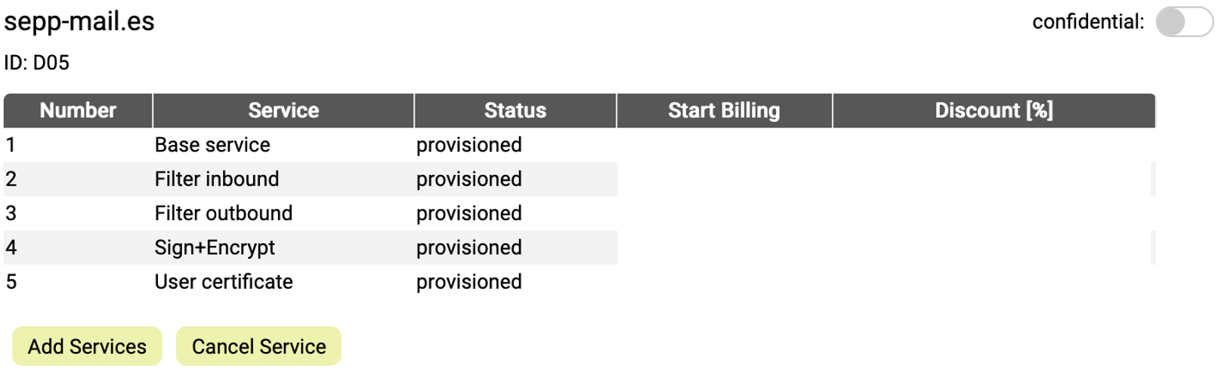Select the Start Billing column header
Screen dimensions: 1218x380
pyautogui.click(x=724, y=111)
